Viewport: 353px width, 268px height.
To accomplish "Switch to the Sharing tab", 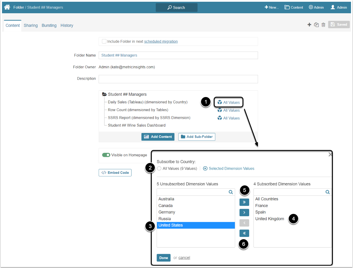I will point(31,25).
